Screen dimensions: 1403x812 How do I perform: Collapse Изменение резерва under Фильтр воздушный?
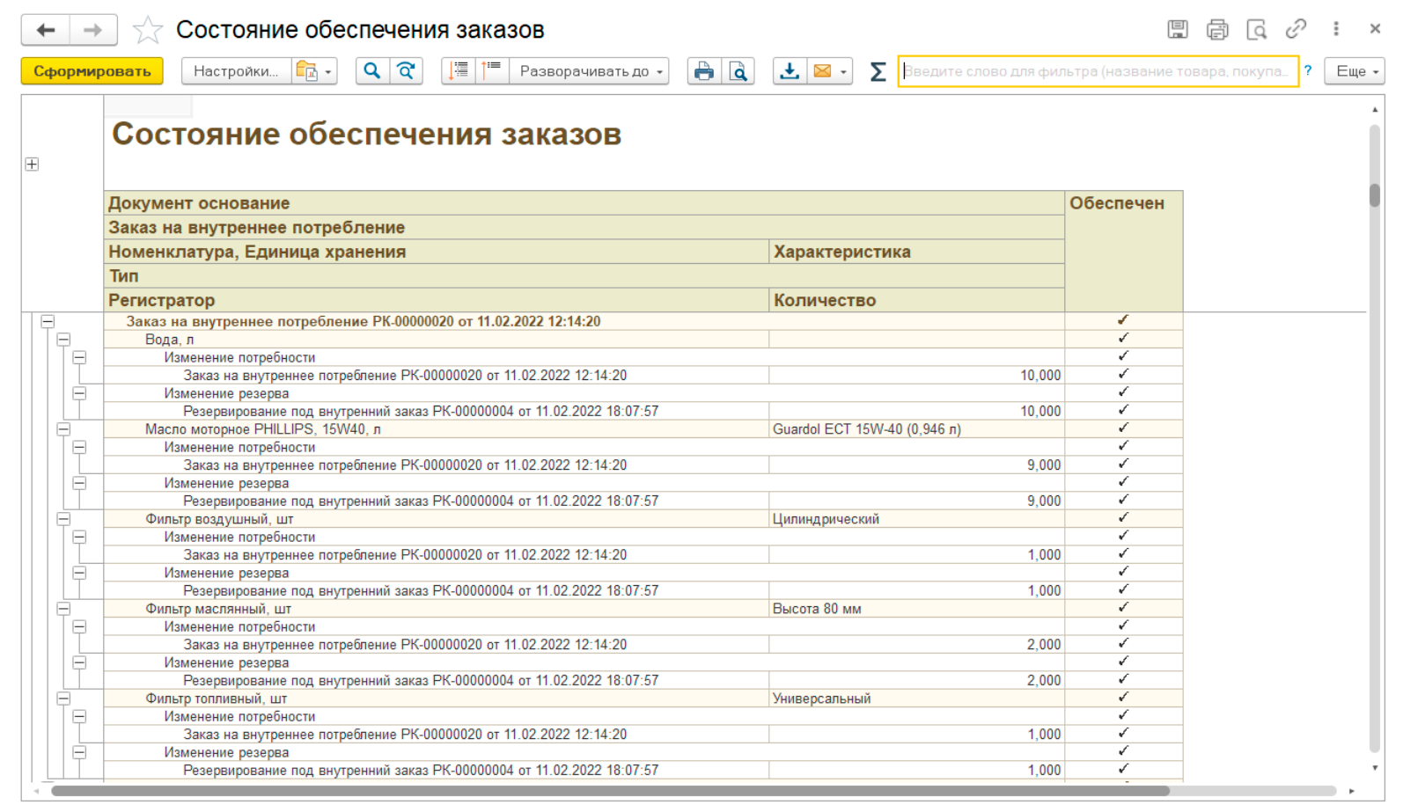(79, 573)
